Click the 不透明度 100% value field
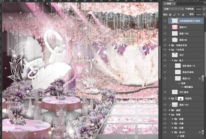The width and height of the screenshot is (206, 139). [x=199, y=9]
